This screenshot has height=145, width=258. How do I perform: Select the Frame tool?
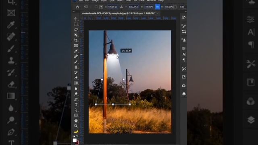[x=76, y=46]
